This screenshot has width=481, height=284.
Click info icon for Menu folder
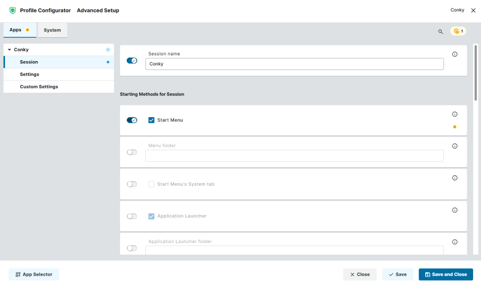tap(455, 146)
